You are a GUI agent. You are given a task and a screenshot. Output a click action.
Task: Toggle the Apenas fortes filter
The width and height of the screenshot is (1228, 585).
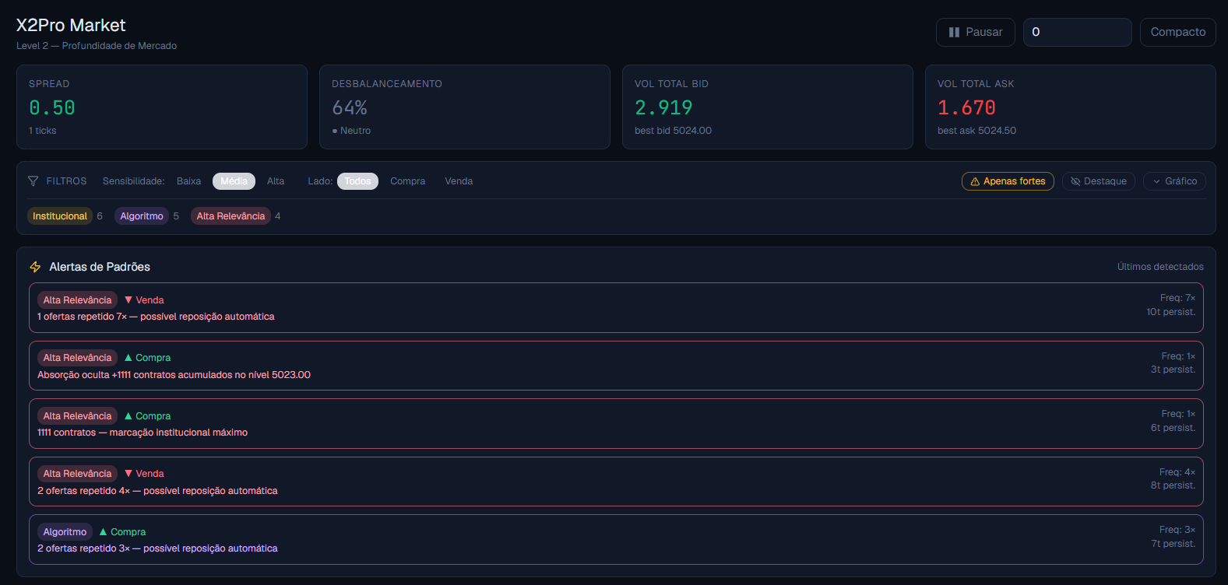1008,181
